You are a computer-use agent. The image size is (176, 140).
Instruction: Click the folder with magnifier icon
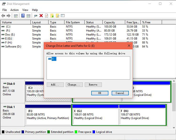(57, 16)
